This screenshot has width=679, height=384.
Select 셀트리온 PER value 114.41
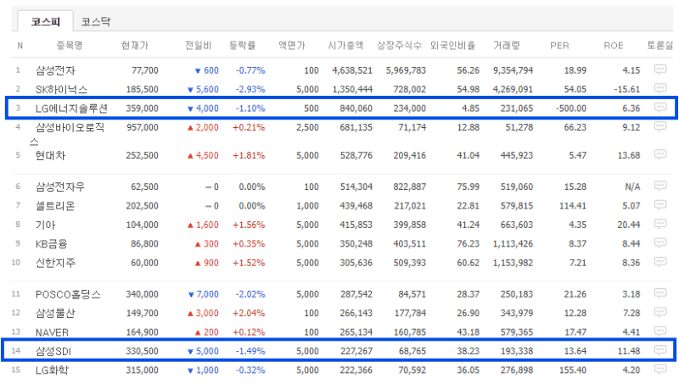coord(572,206)
